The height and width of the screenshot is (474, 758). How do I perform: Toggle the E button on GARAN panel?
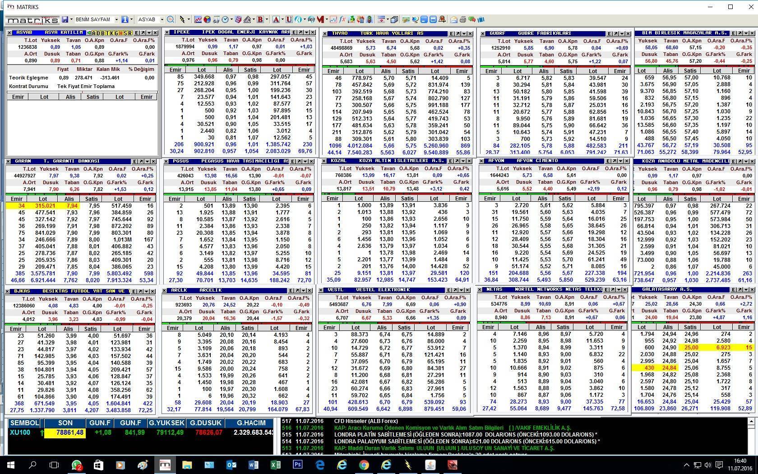(x=134, y=162)
